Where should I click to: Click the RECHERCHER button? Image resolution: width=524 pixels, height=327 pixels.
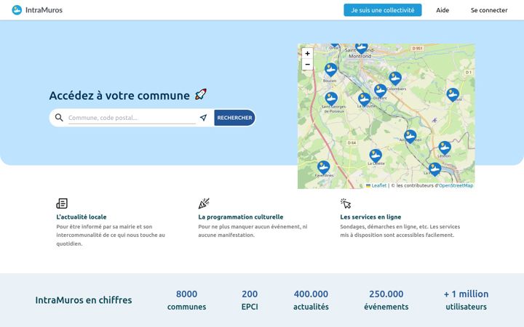[x=234, y=118]
